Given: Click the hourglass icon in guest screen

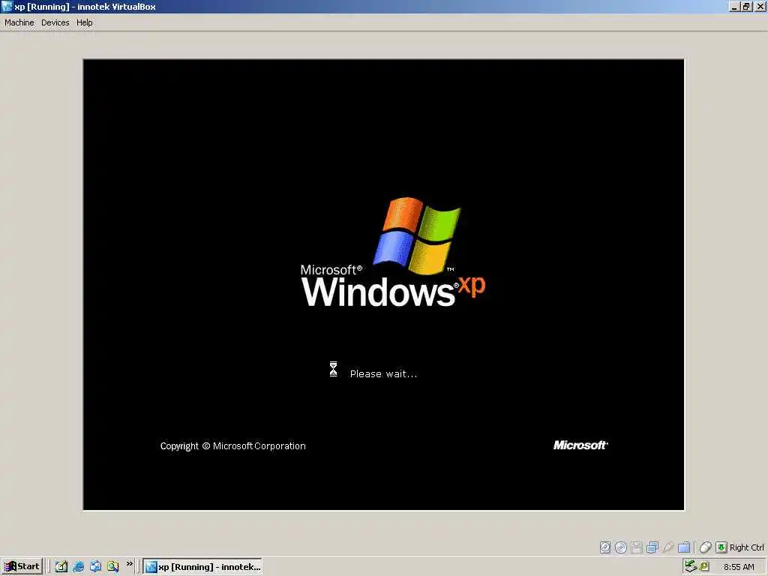Looking at the screenshot, I should [x=333, y=369].
